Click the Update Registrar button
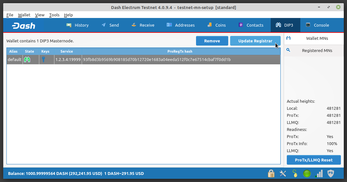The height and width of the screenshot is (182, 347). click(255, 41)
